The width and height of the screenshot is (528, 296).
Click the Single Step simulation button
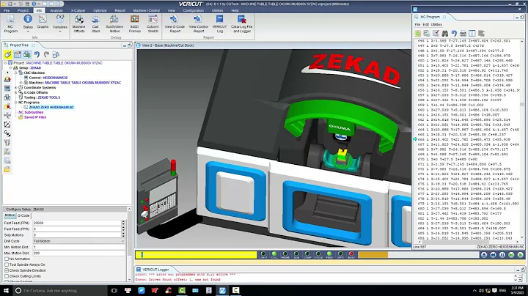pos(511,255)
